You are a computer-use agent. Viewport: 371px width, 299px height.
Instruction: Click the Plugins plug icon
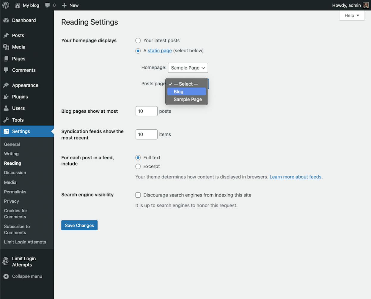coord(6,97)
